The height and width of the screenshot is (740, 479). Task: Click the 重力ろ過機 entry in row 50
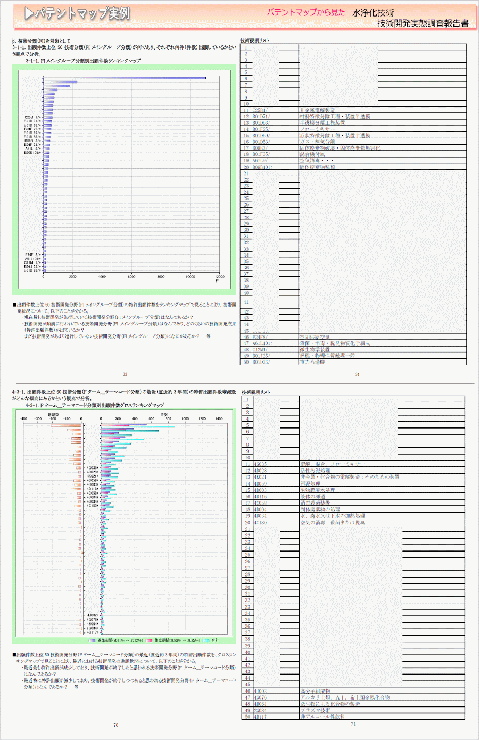(312, 362)
